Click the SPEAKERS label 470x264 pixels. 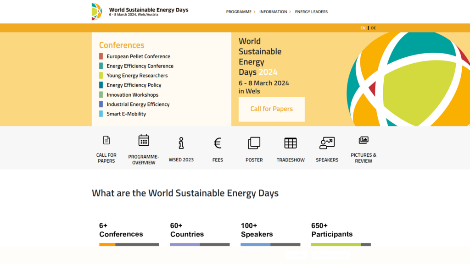pos(327,160)
